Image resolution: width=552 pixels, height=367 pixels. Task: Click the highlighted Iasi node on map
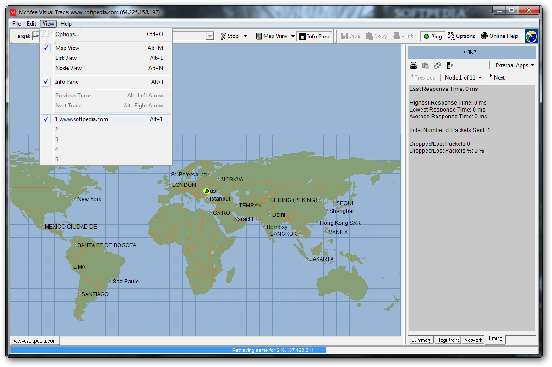click(207, 191)
